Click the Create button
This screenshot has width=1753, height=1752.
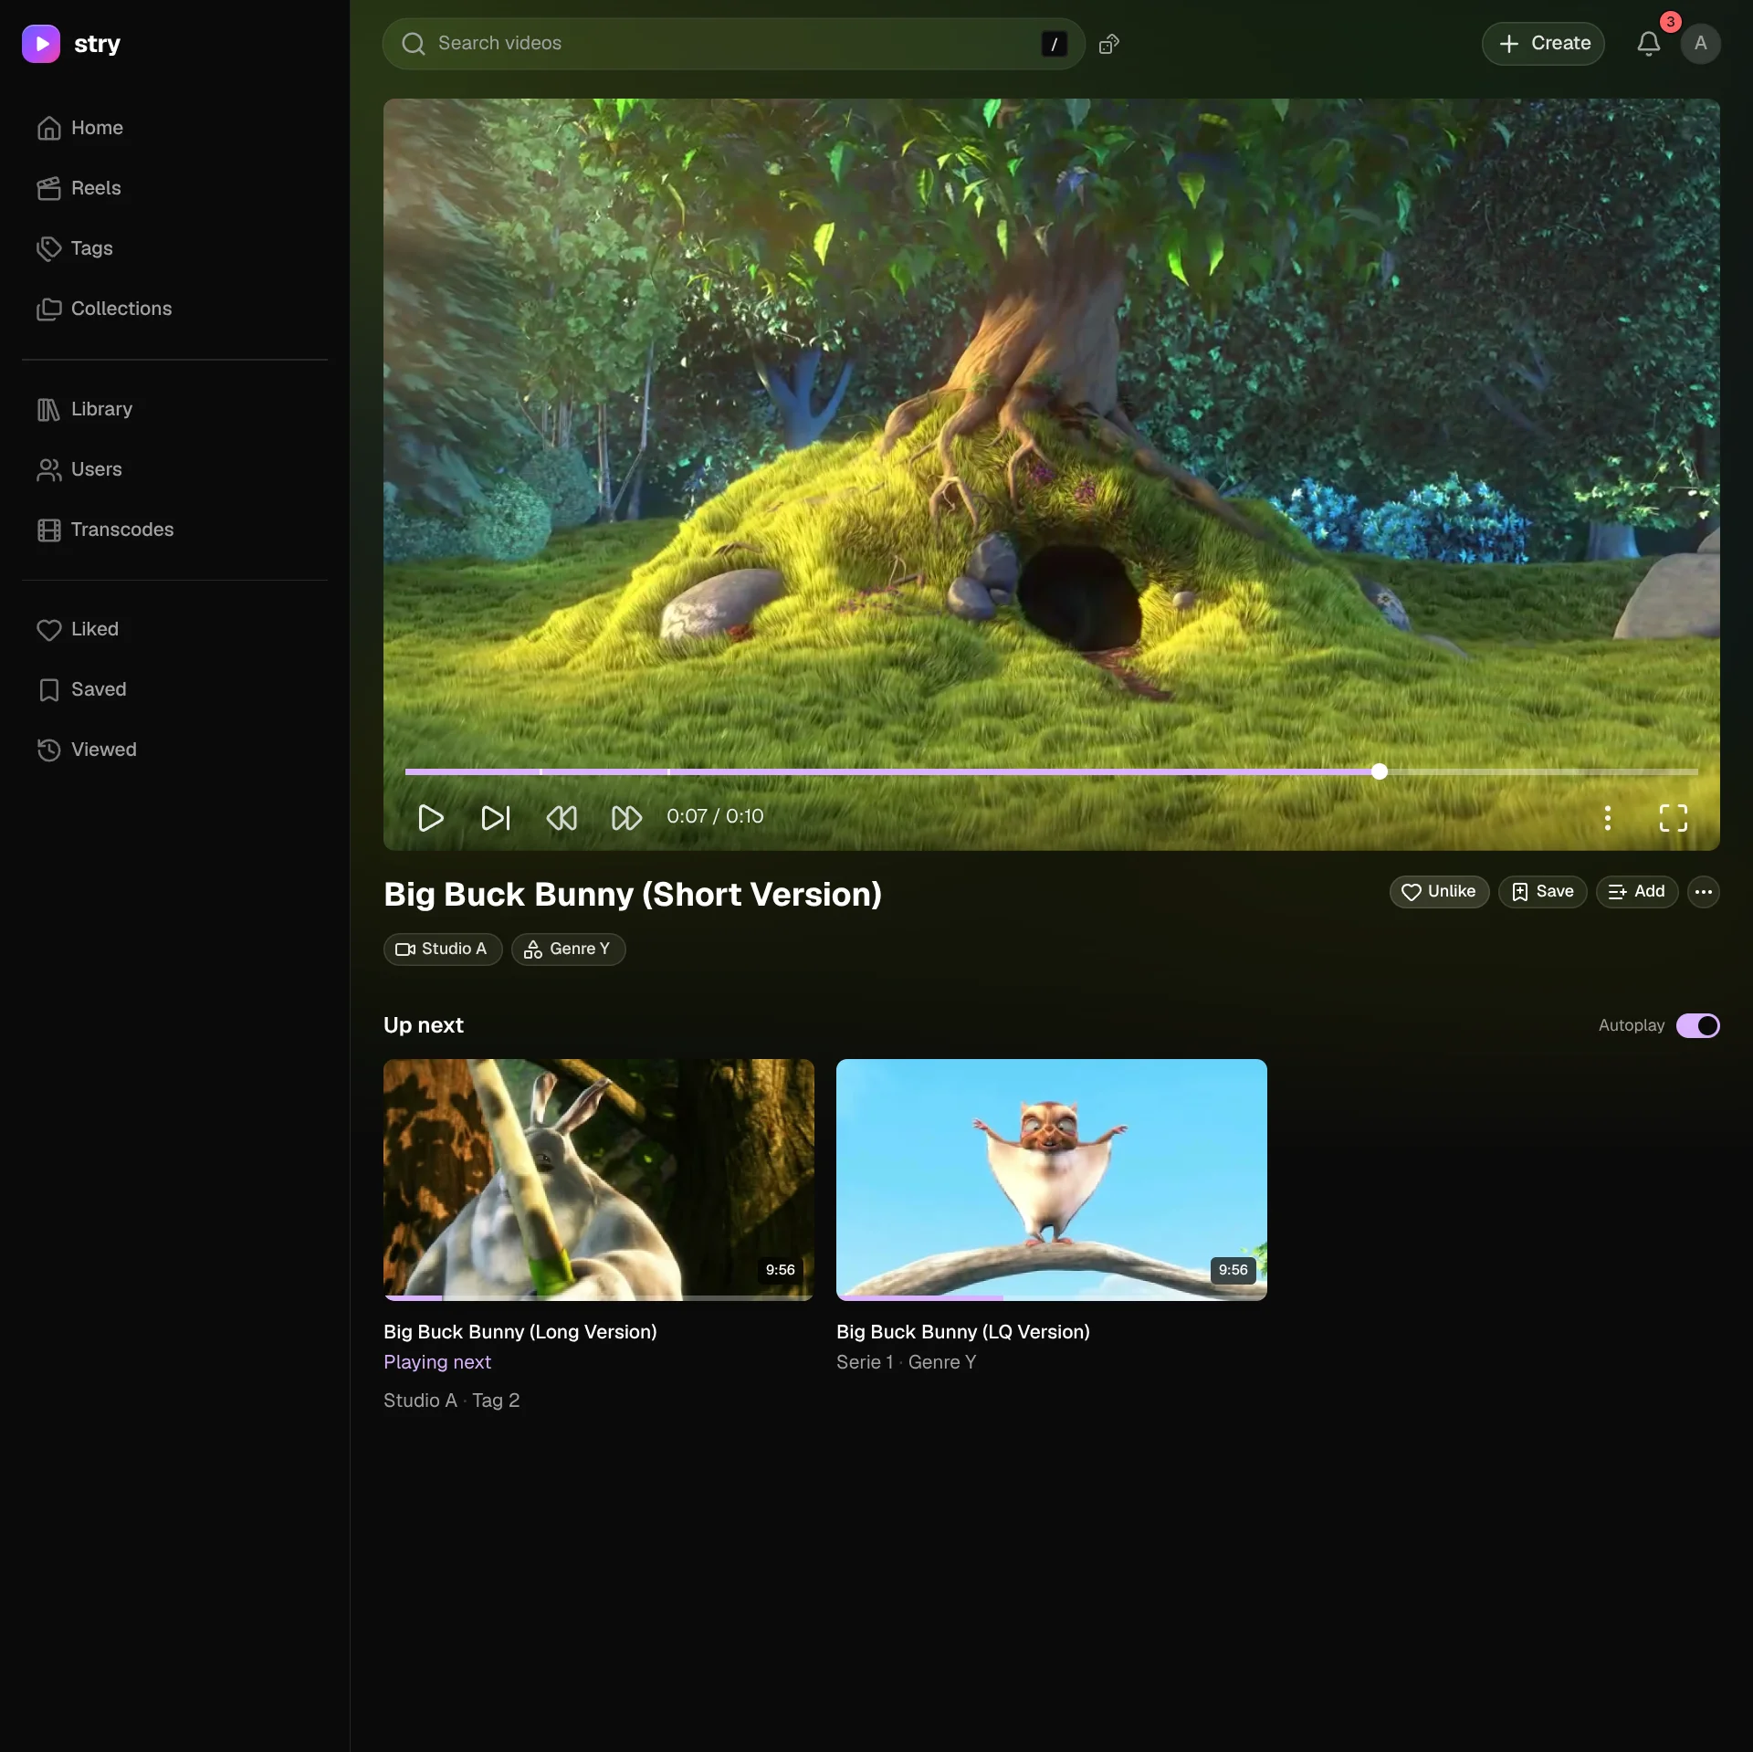pos(1543,44)
